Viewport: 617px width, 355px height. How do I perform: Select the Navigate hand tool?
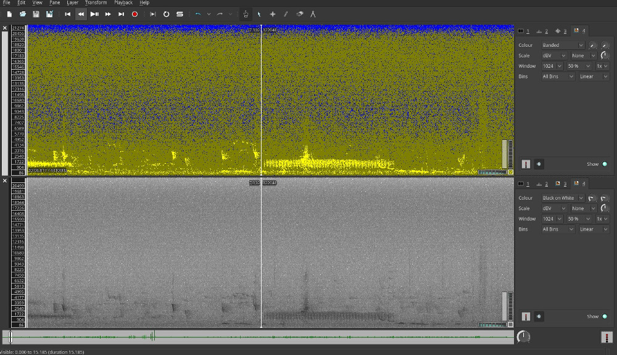[246, 14]
